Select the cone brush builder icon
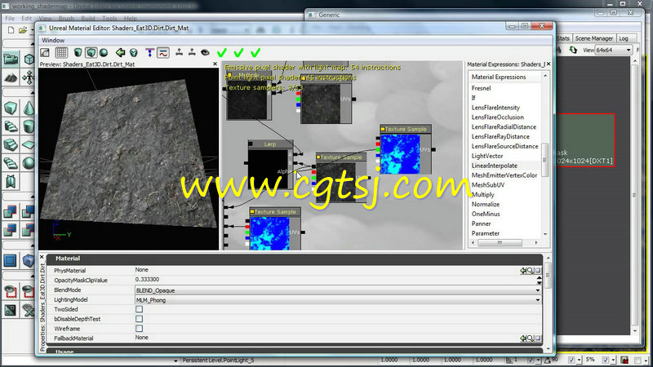Image resolution: width=653 pixels, height=367 pixels. pos(29,108)
